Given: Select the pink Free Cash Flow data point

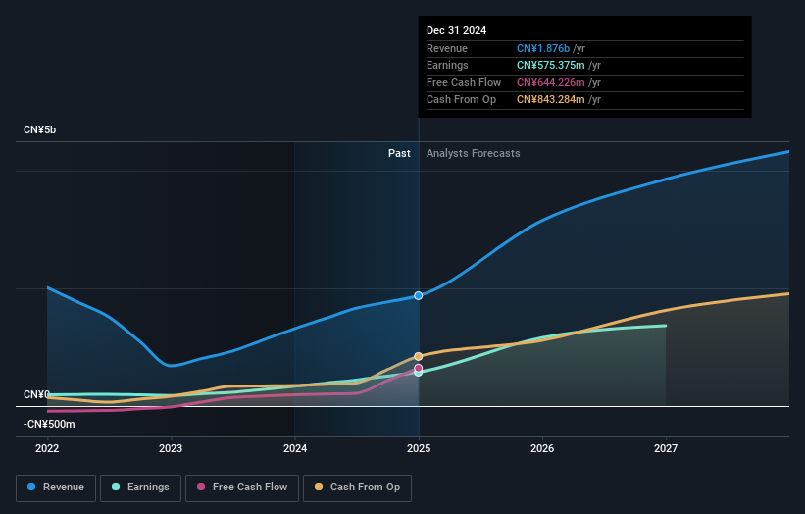Looking at the screenshot, I should pyautogui.click(x=419, y=368).
